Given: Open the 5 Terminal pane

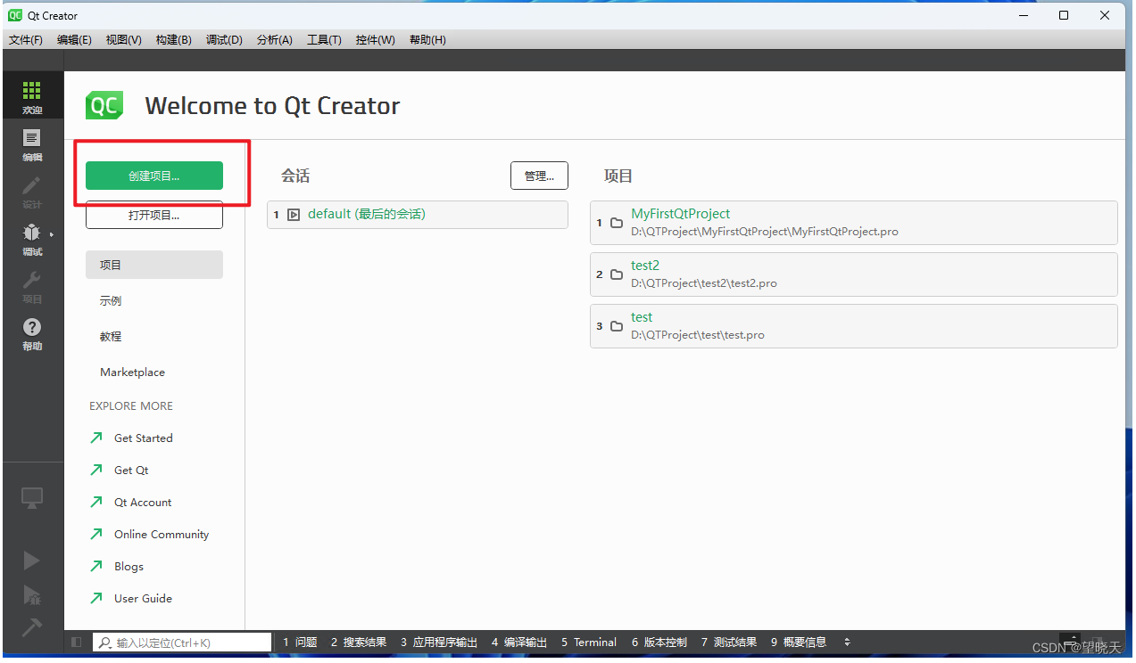Looking at the screenshot, I should (589, 643).
